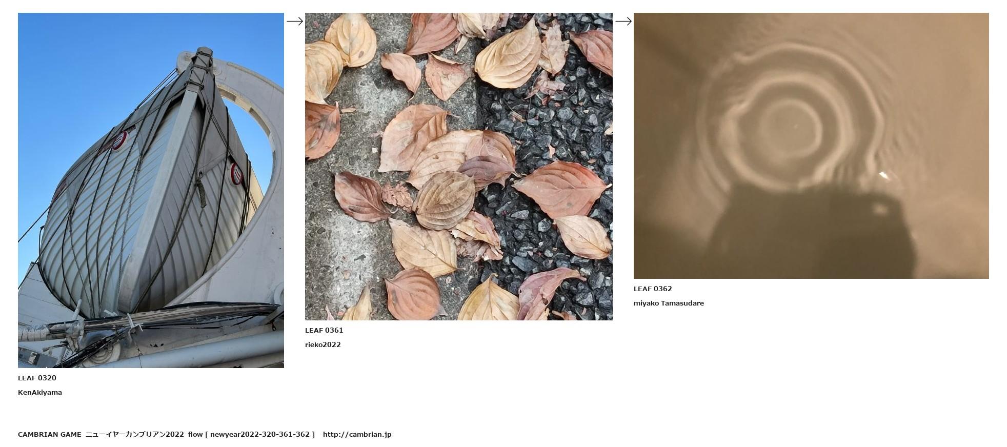Open the boat hull photo thumbnail
Screen dimensions: 1007x447
pyautogui.click(x=151, y=190)
